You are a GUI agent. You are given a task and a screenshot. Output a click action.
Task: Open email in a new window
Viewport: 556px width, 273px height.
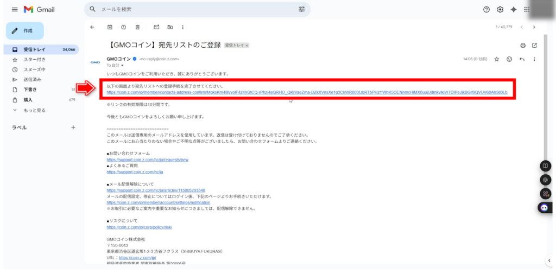point(534,45)
